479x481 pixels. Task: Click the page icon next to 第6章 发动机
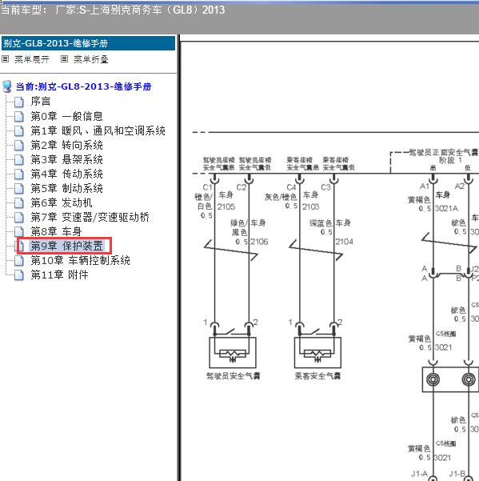[19, 202]
